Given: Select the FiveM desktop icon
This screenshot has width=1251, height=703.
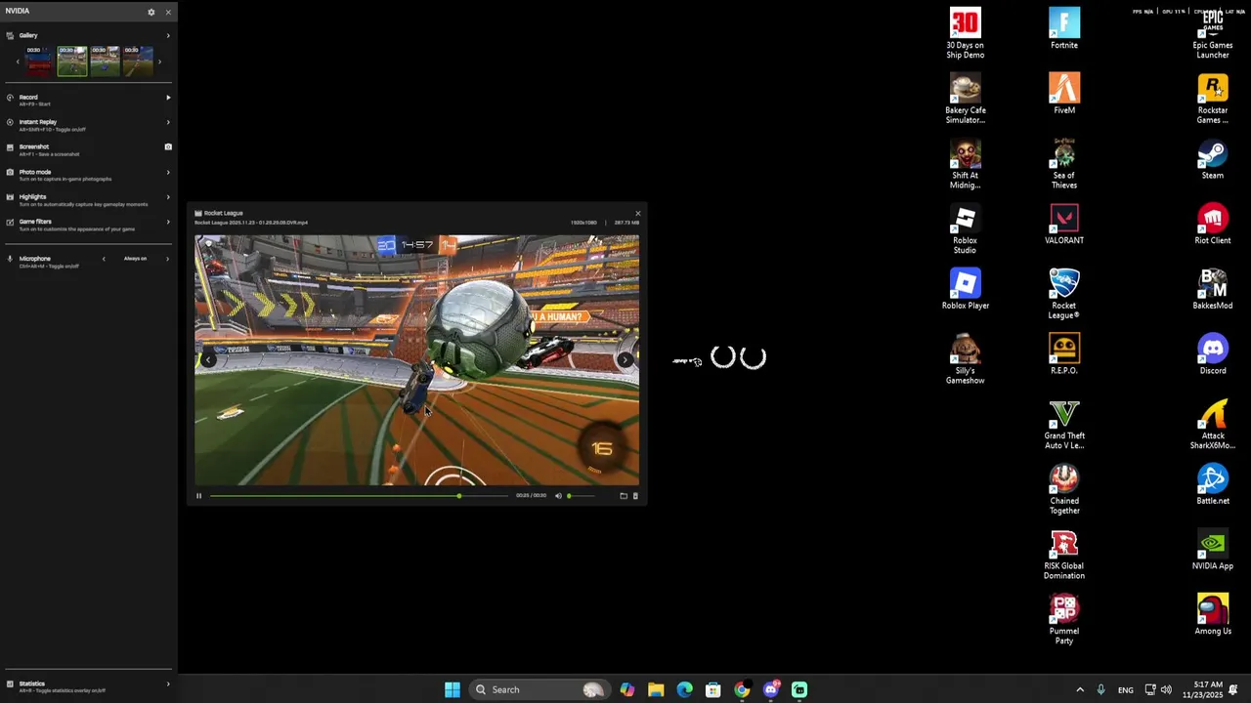Looking at the screenshot, I should coord(1064,94).
